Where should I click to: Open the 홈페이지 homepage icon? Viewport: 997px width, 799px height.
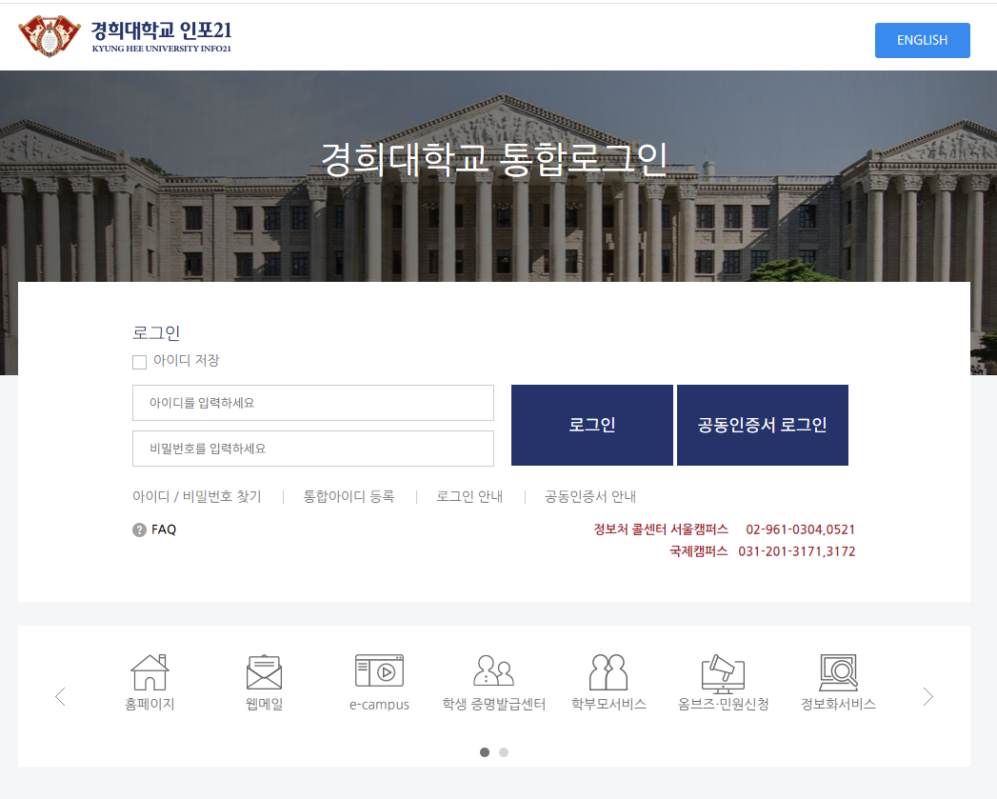(x=150, y=681)
